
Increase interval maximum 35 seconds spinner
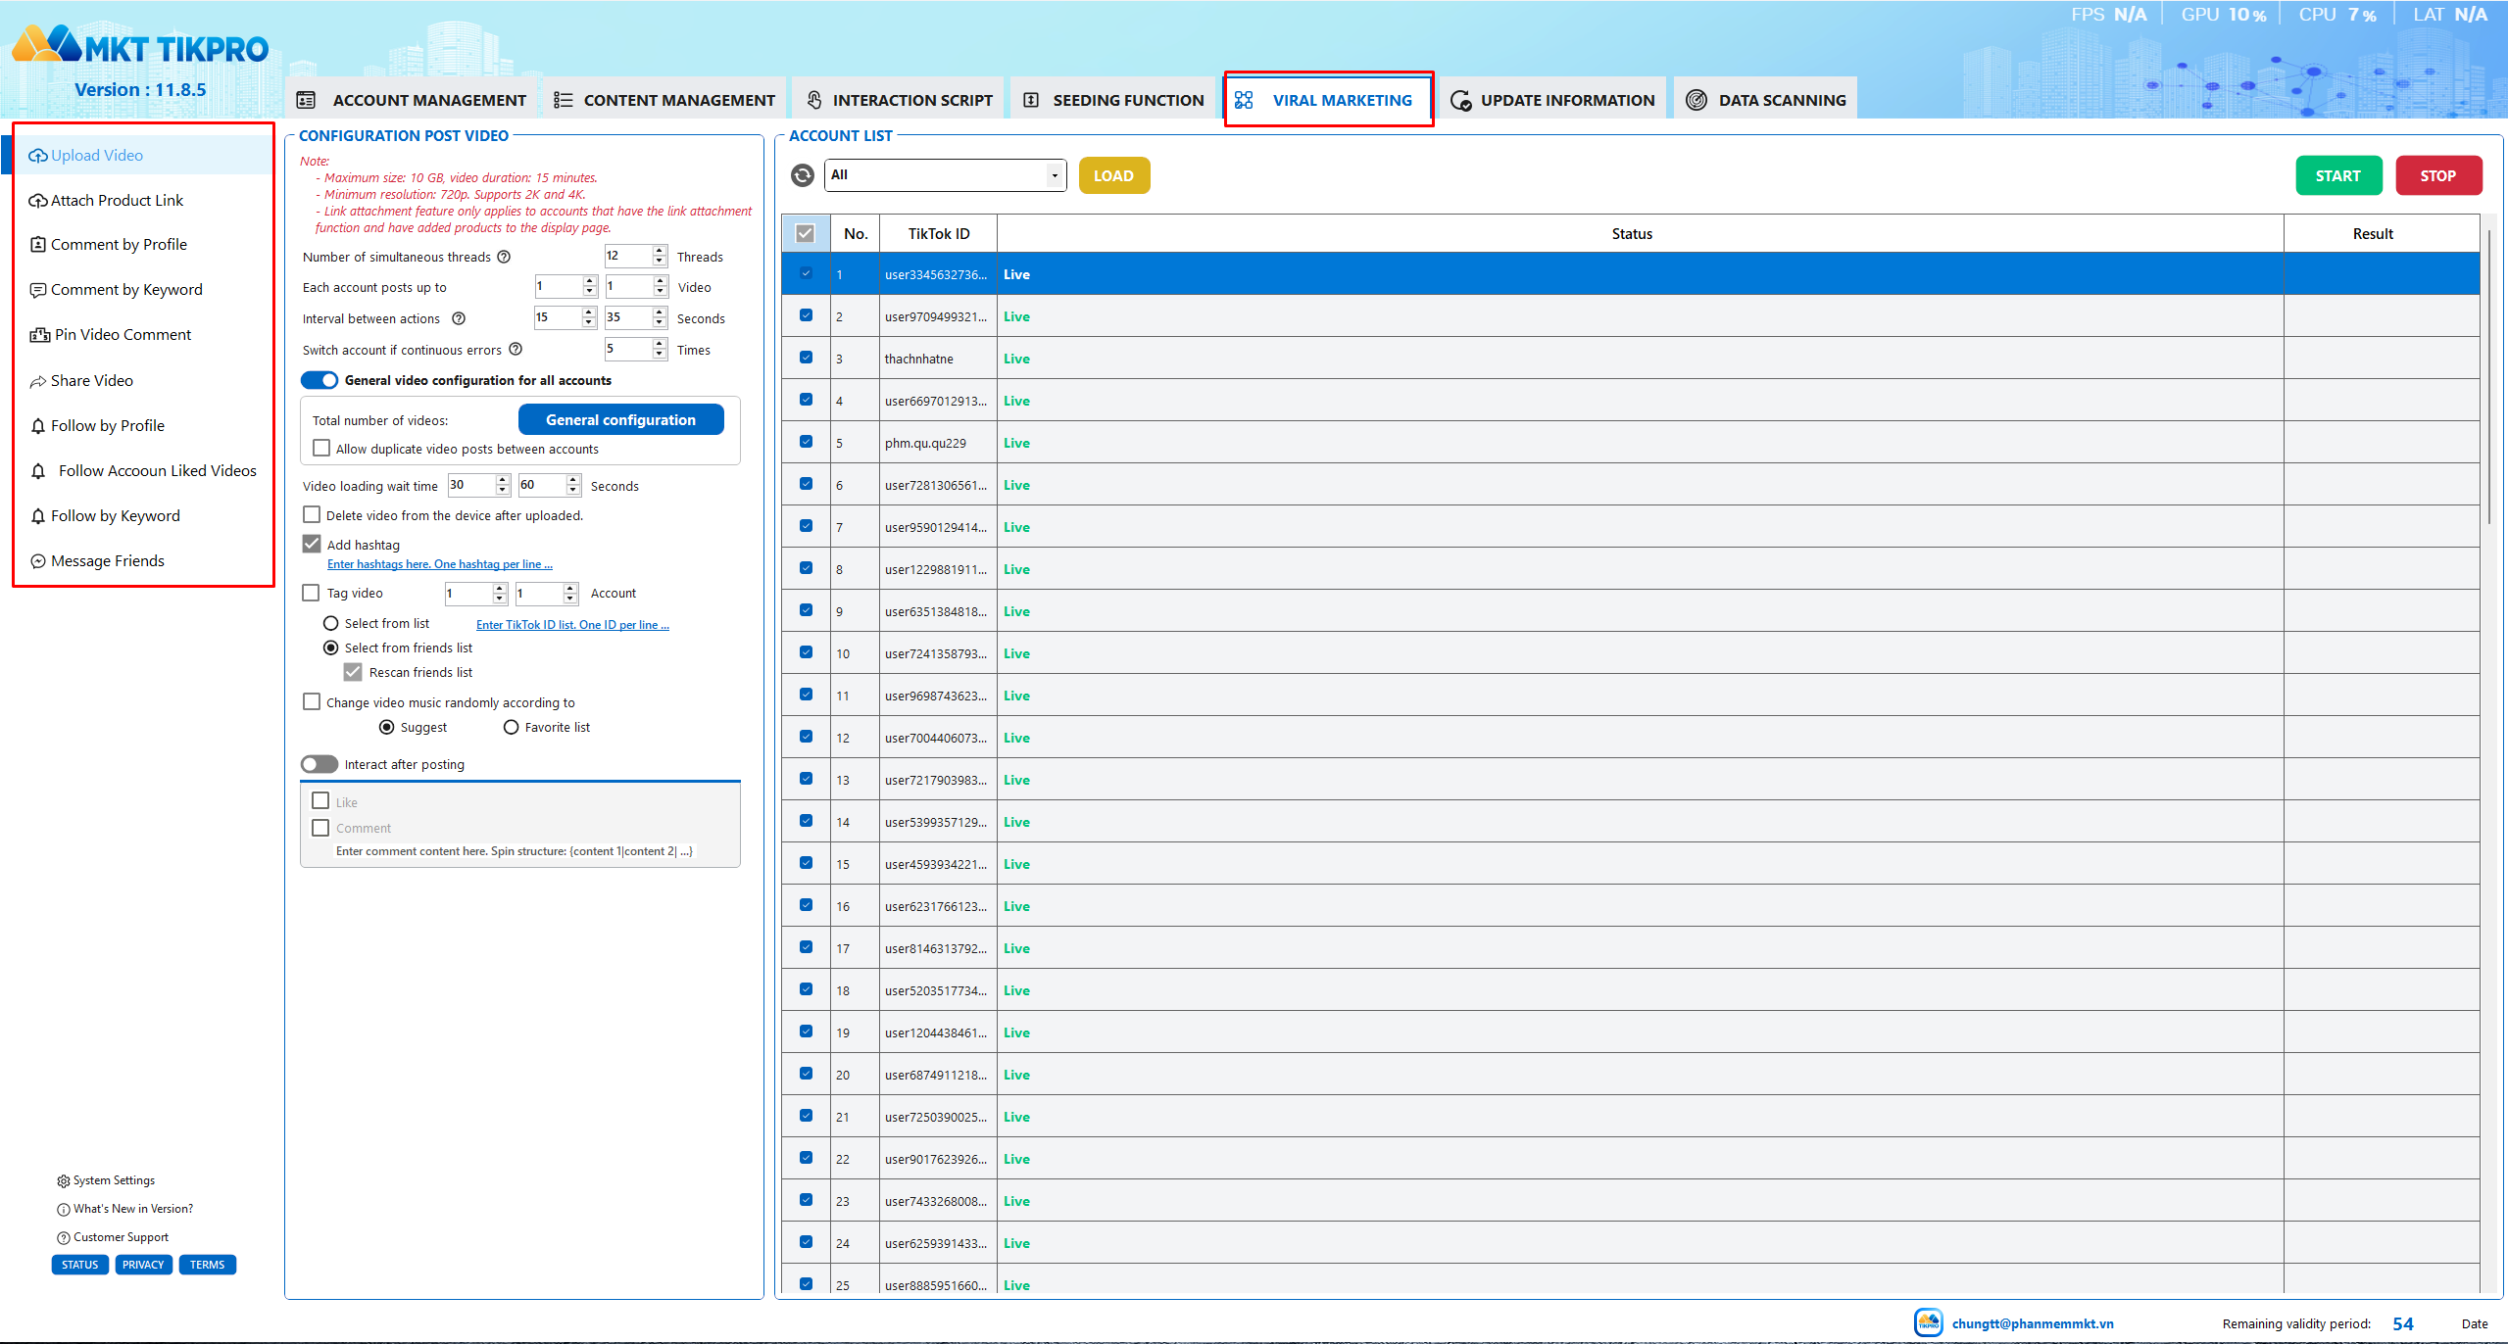[x=660, y=312]
